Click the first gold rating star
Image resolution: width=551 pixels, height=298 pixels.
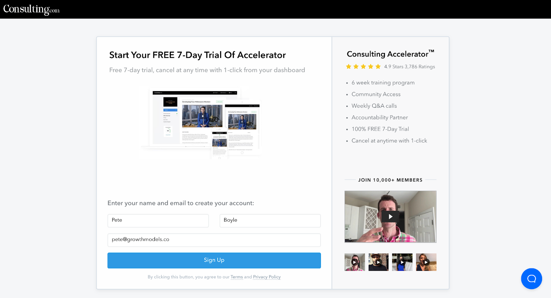pyautogui.click(x=349, y=66)
